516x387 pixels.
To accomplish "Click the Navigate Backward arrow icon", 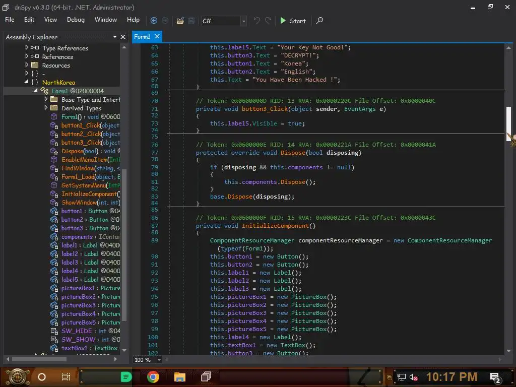I will click(x=154, y=21).
